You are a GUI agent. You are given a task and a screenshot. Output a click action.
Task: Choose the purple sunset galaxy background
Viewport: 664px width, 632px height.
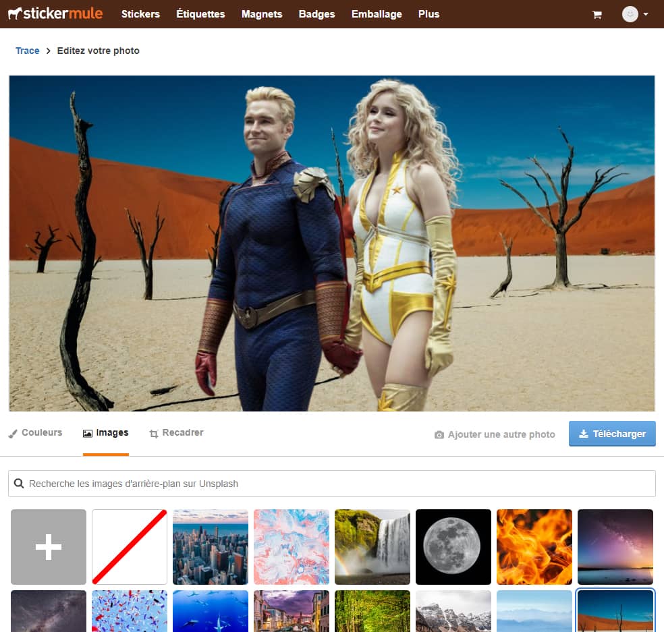(615, 546)
